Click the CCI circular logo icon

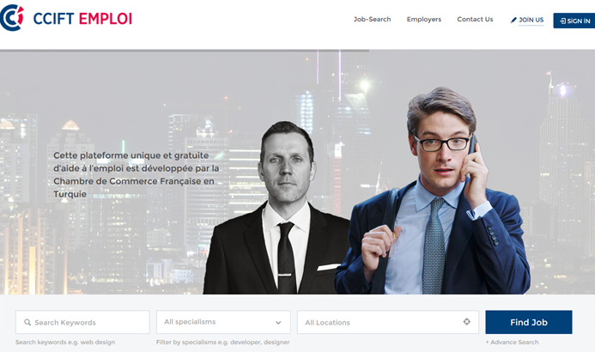12,18
